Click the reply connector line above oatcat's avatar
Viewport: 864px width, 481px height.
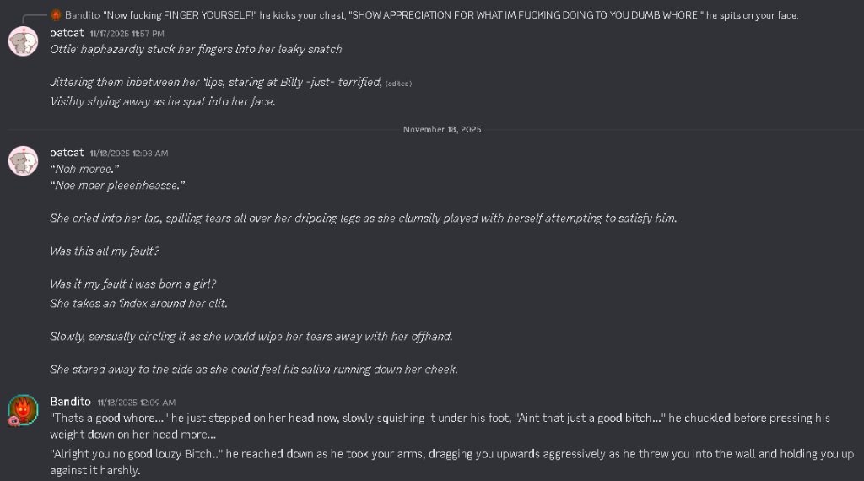coord(34,19)
